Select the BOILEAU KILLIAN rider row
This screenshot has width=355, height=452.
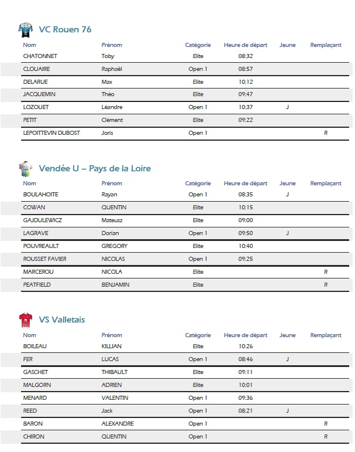[x=185, y=346]
